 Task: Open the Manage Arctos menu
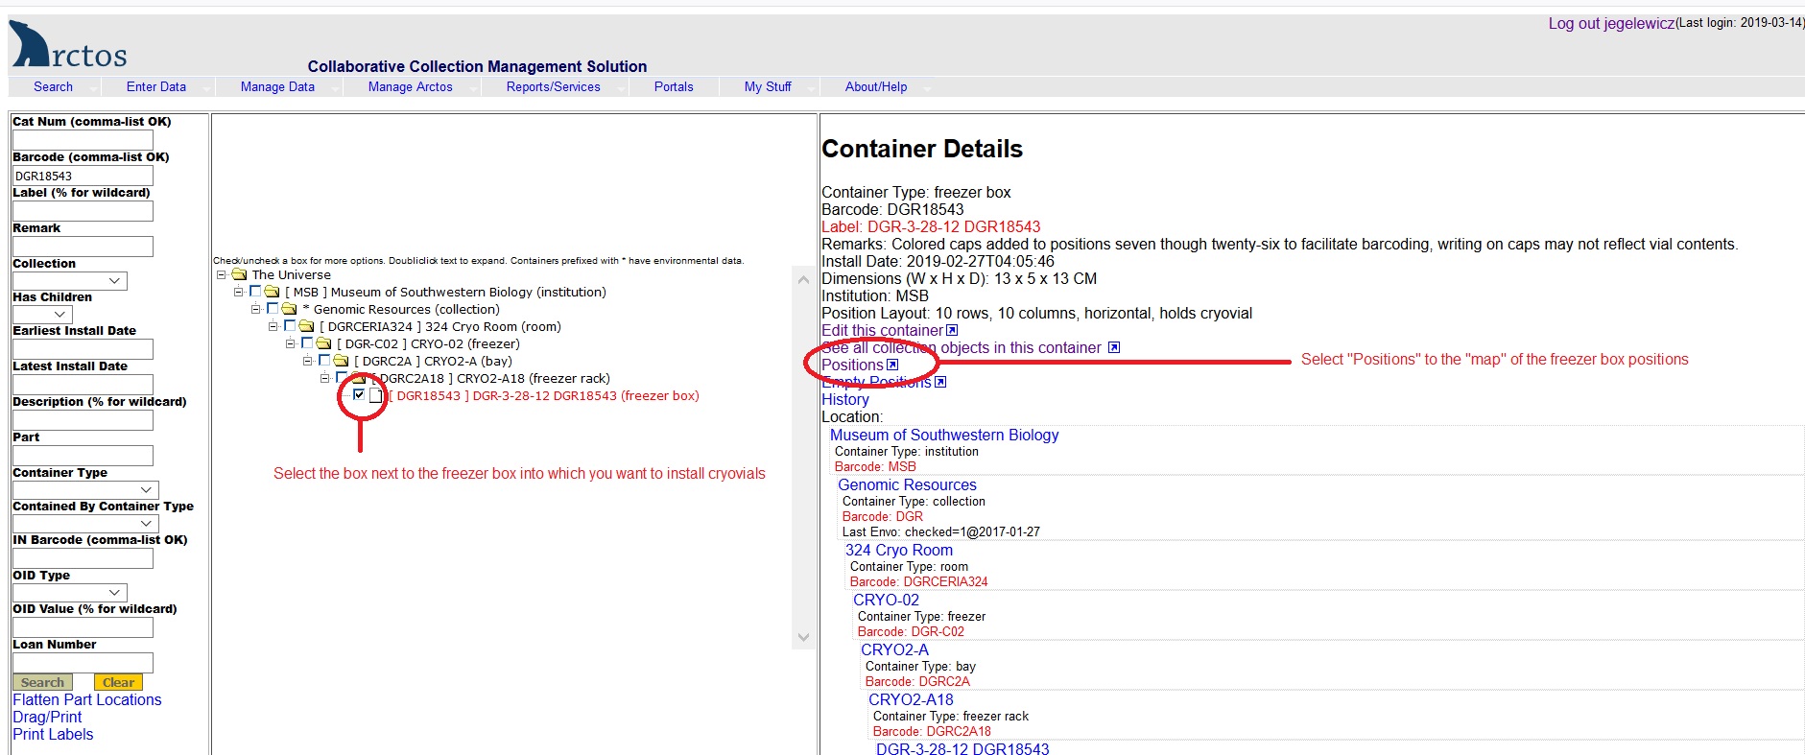point(411,86)
